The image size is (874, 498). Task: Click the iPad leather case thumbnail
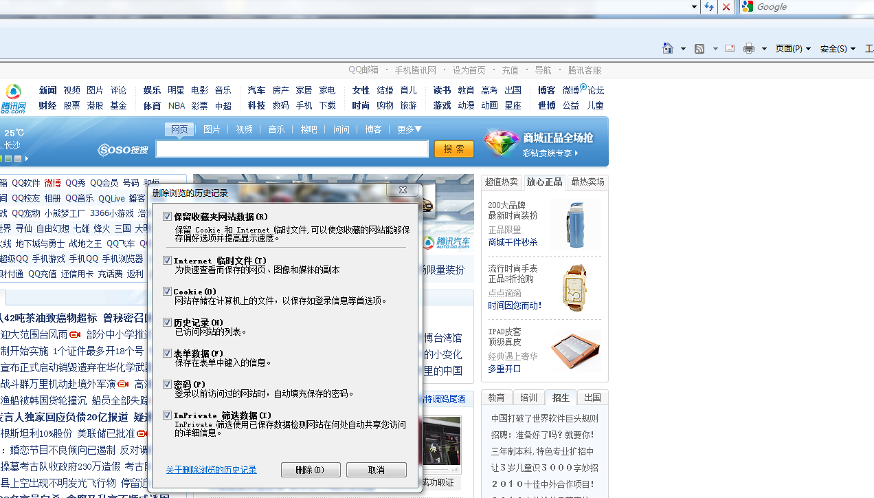(576, 350)
